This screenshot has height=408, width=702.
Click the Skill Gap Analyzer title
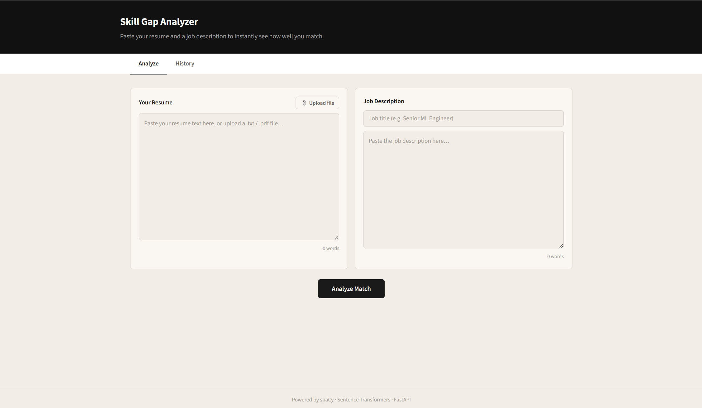[159, 22]
